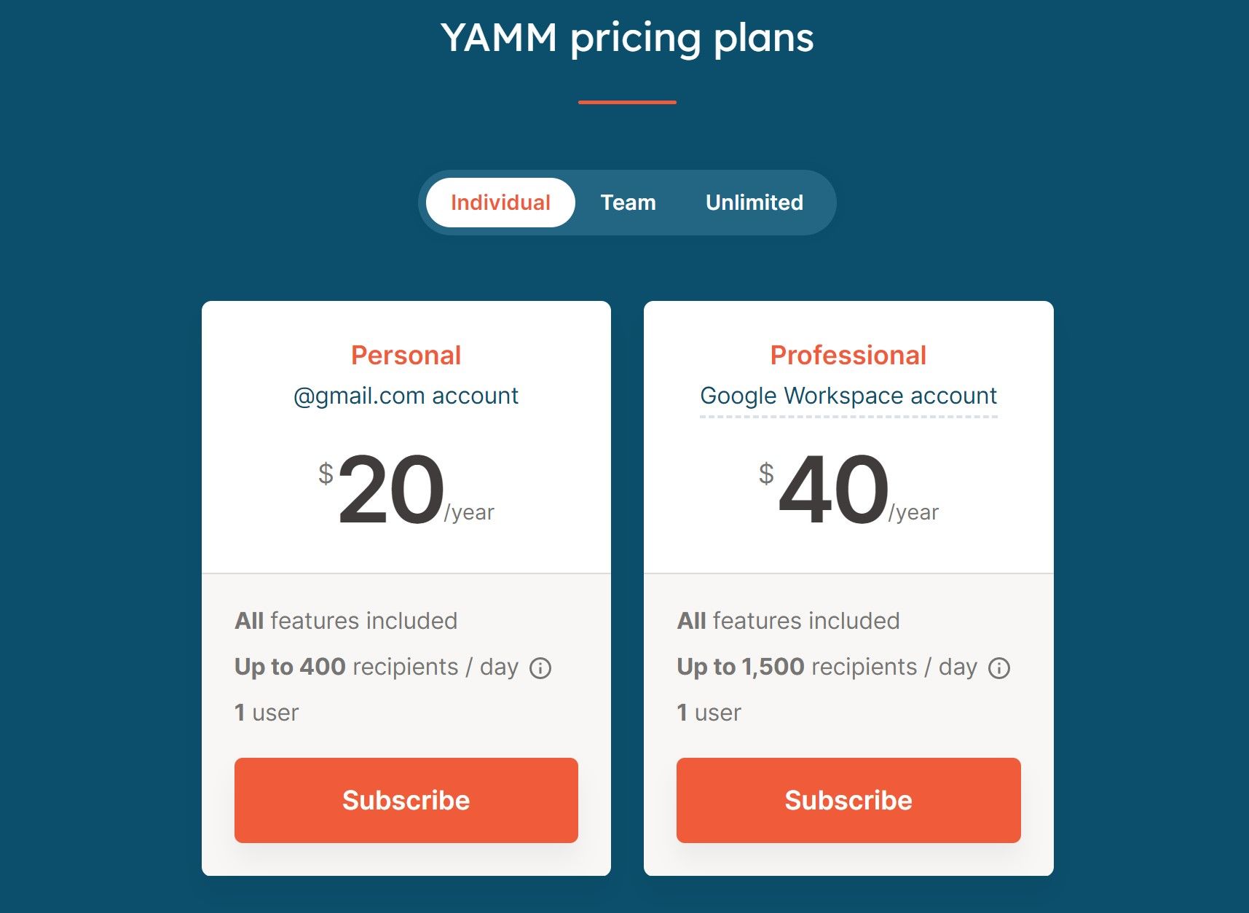This screenshot has height=913, width=1249.
Task: Click the info icon beside 400 recipients limit
Action: tap(540, 667)
